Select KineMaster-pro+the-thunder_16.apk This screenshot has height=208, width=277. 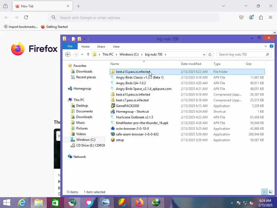click(187, 123)
